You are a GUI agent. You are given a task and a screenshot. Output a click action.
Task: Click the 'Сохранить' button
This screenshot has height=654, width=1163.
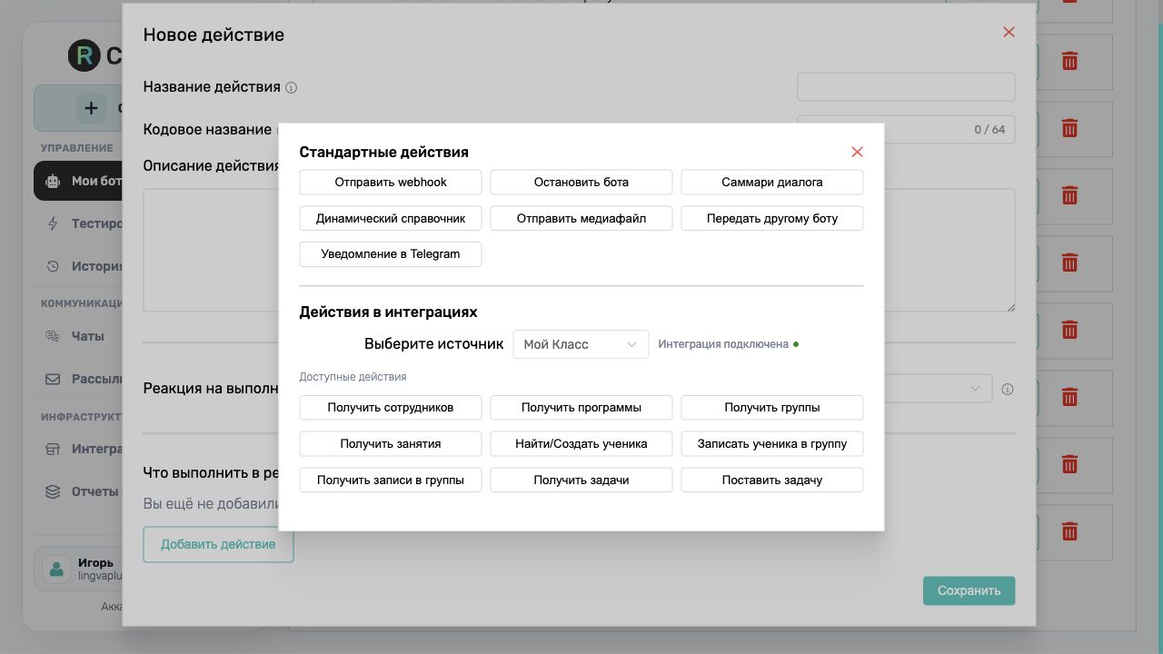pyautogui.click(x=969, y=590)
